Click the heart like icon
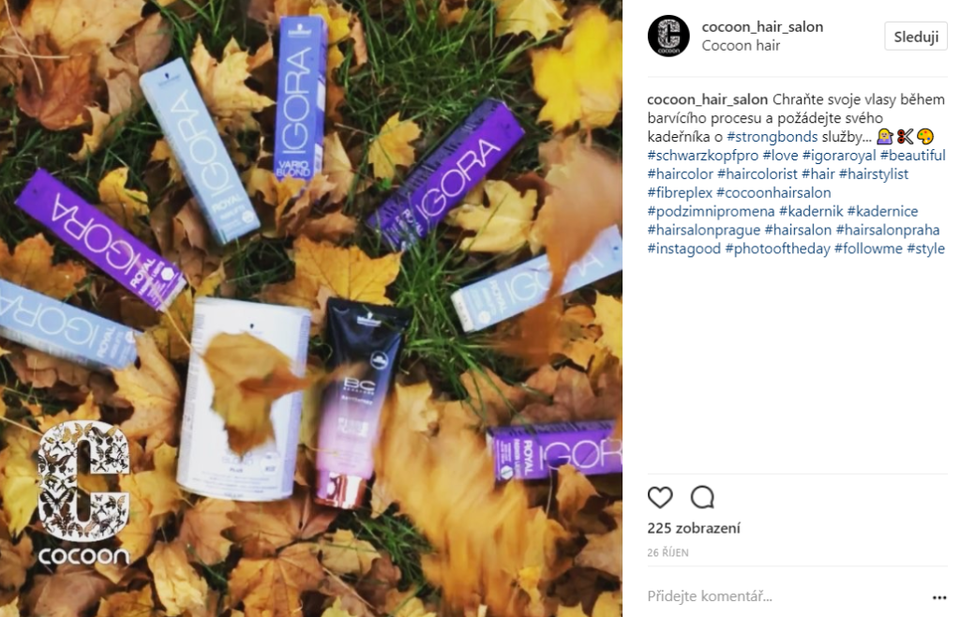Image resolution: width=960 pixels, height=617 pixels. [660, 497]
